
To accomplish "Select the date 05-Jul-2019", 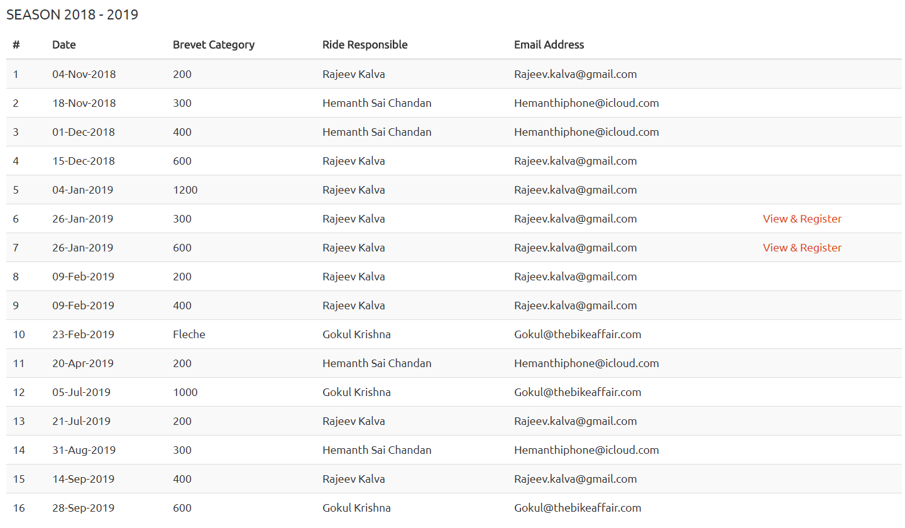I will click(x=82, y=392).
